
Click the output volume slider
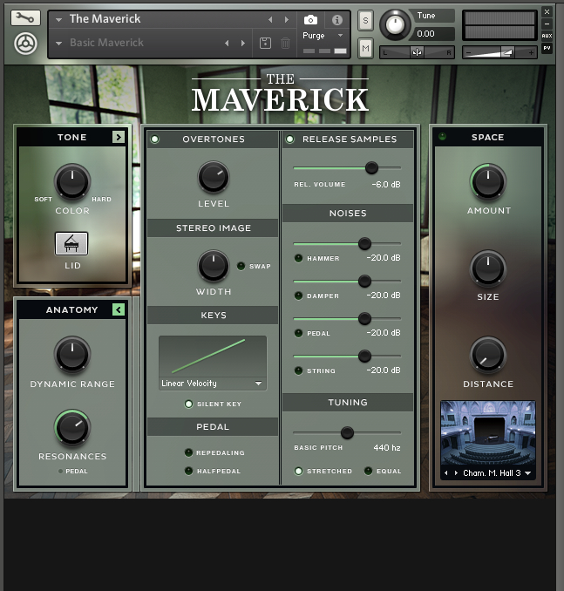499,53
